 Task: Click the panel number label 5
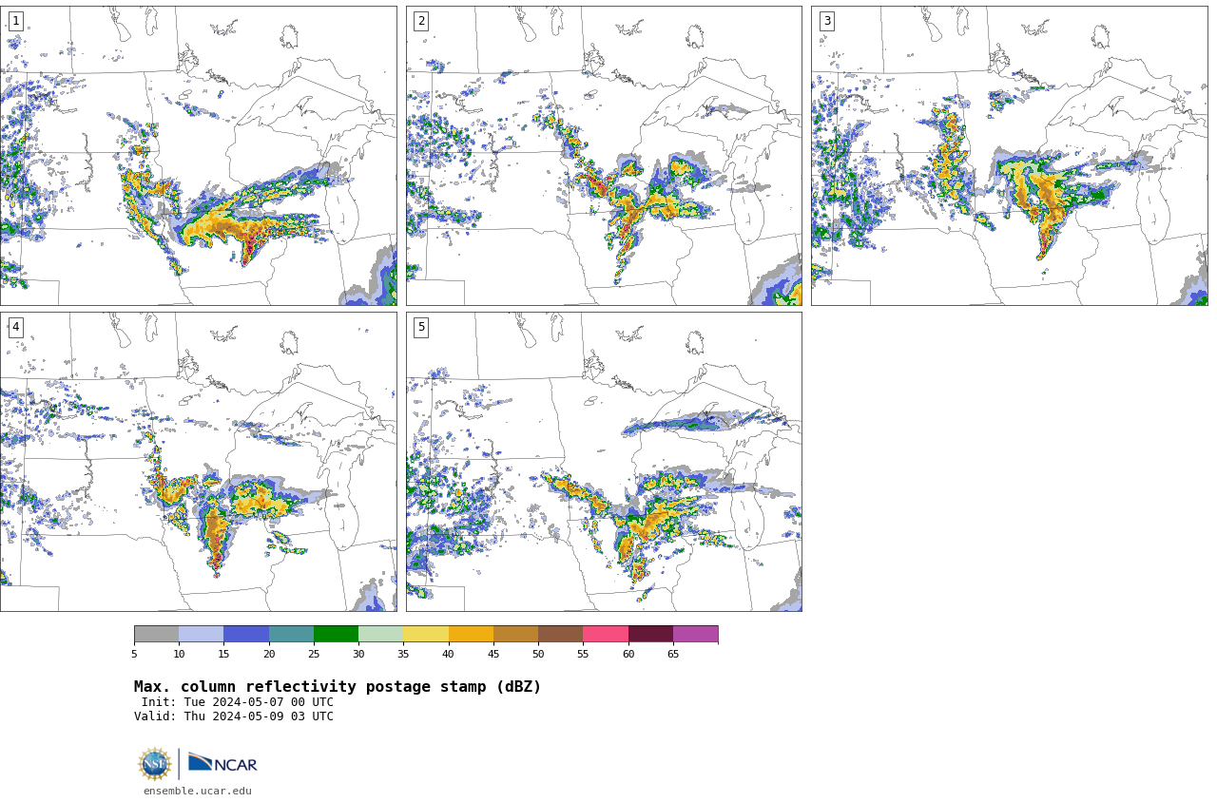click(421, 327)
